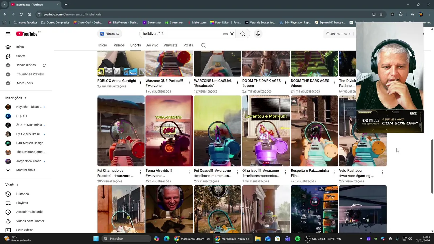
Task: Open the Playlists channel tab
Action: [x=171, y=45]
